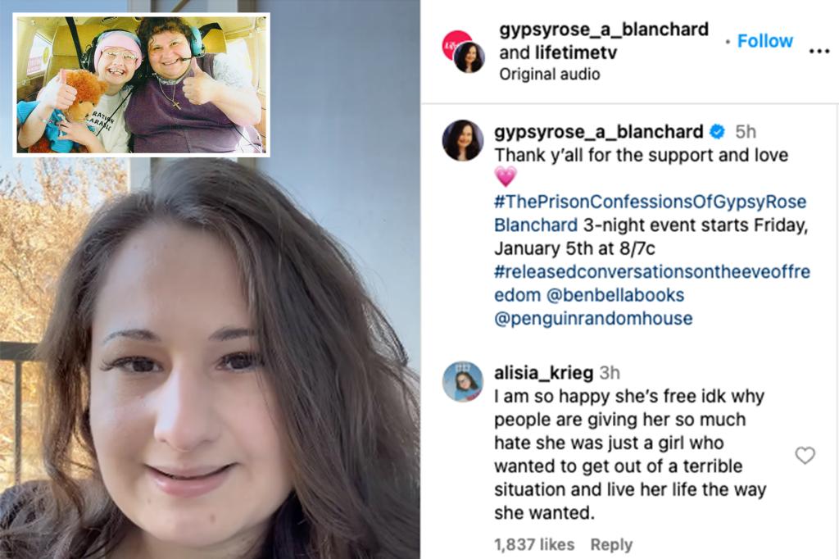This screenshot has height=559, width=839.
Task: Open the overlapping profile avatars in header
Action: tap(464, 52)
